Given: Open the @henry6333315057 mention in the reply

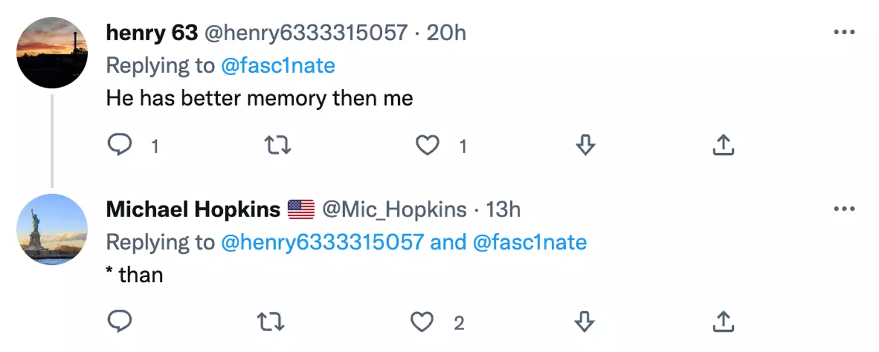Looking at the screenshot, I should click(321, 242).
